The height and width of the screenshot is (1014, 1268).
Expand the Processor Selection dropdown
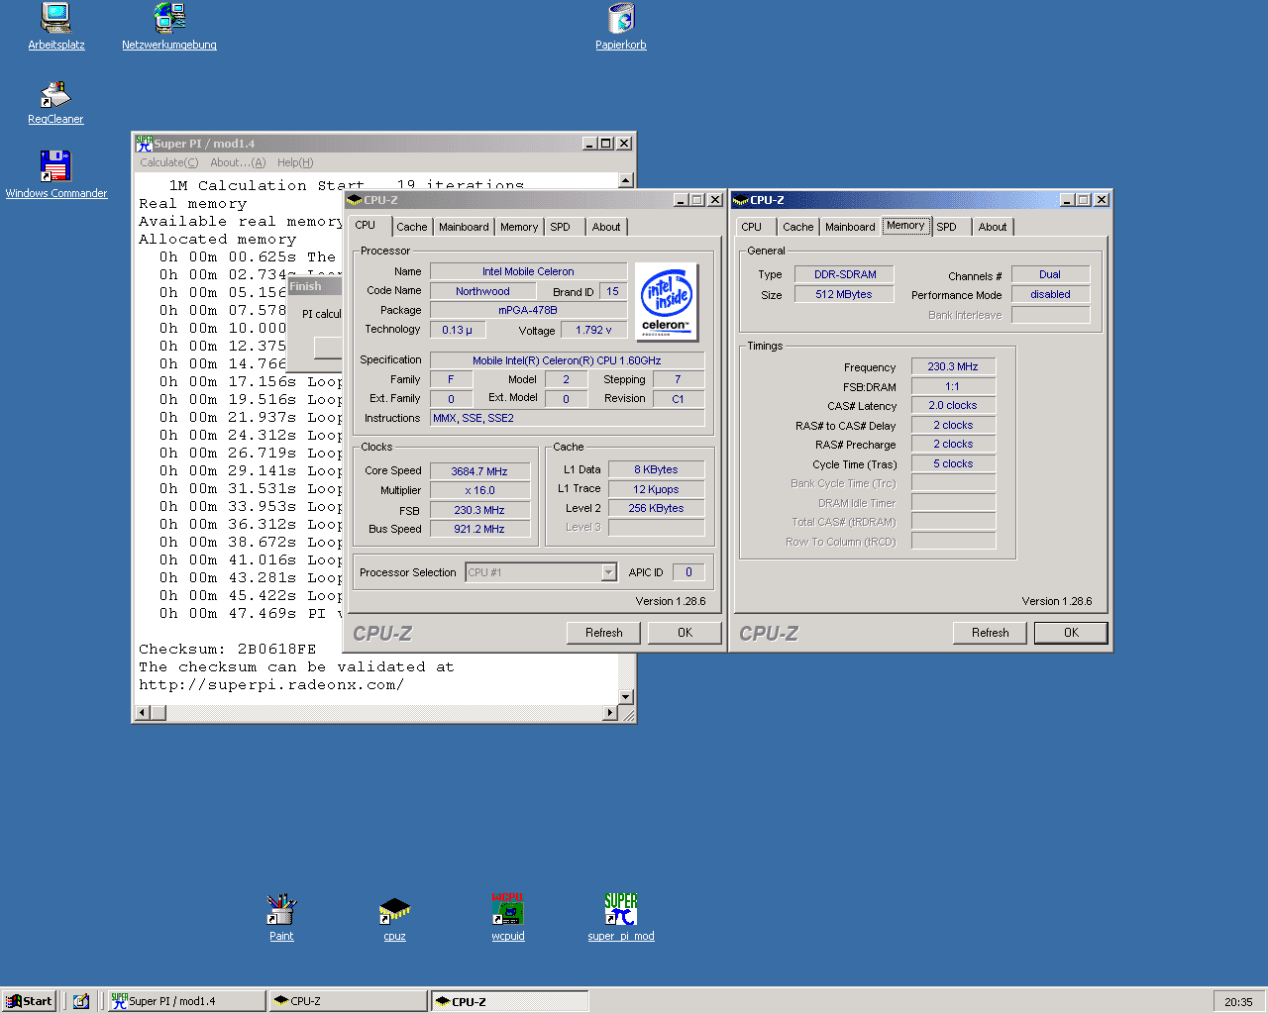coord(608,572)
